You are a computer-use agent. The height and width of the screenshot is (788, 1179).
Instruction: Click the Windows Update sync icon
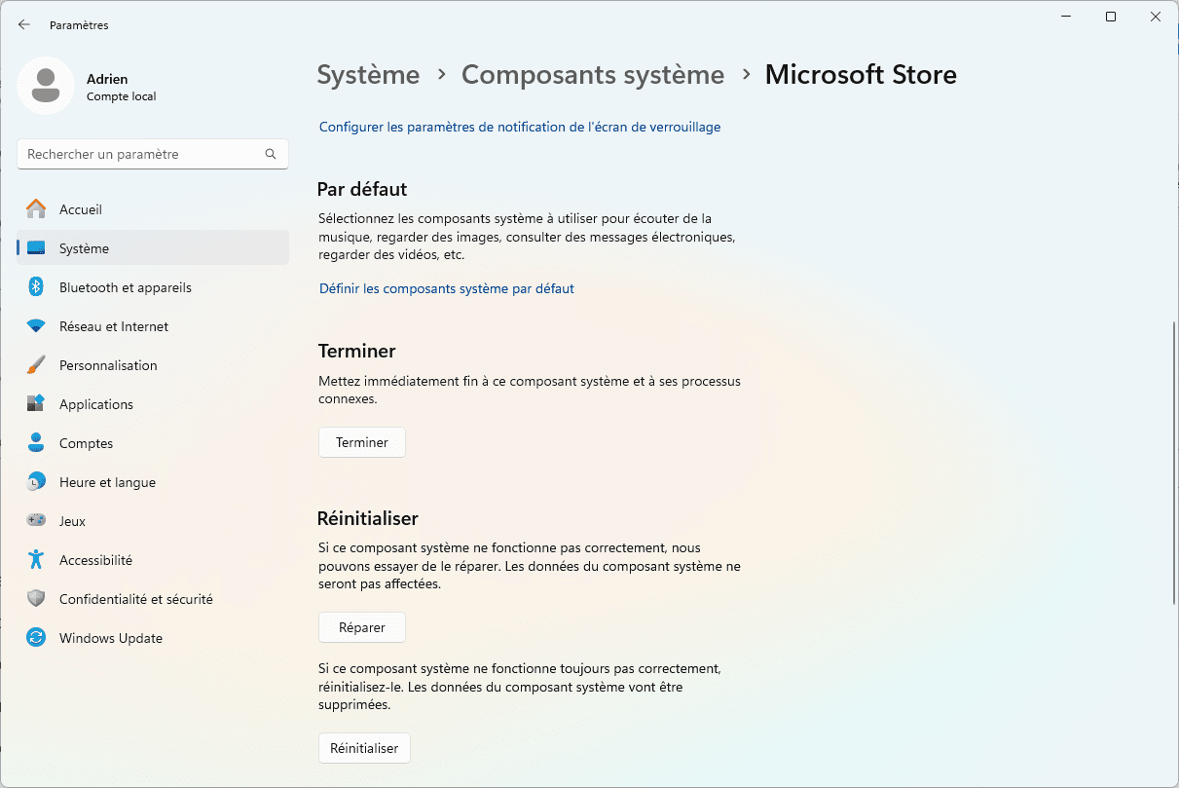[x=36, y=638]
